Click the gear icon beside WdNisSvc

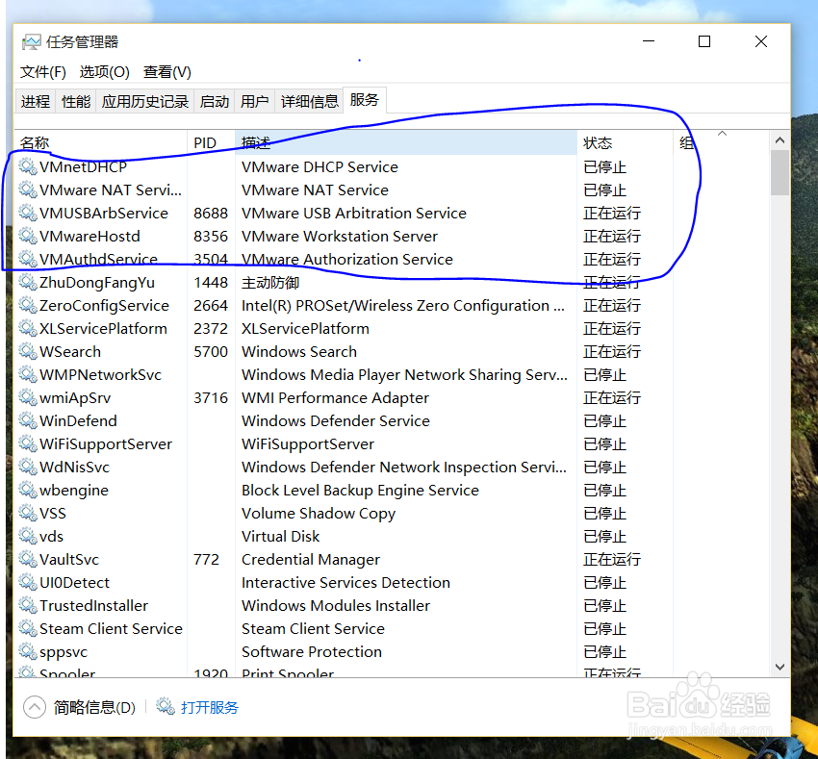coord(28,467)
